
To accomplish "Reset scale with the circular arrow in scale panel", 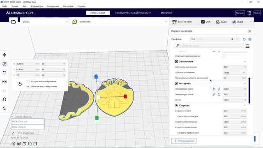I will pyautogui.click(x=20, y=84).
